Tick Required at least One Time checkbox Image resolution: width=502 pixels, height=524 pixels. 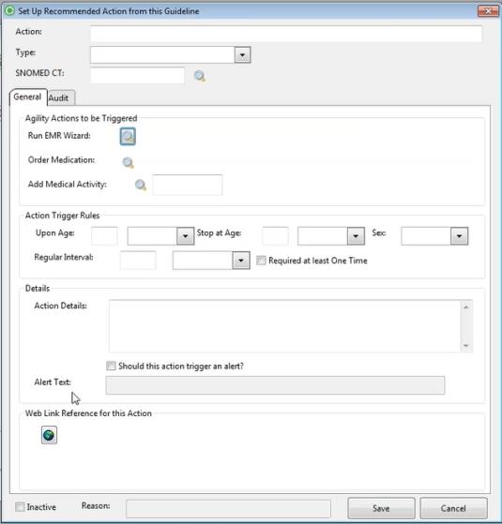261,261
